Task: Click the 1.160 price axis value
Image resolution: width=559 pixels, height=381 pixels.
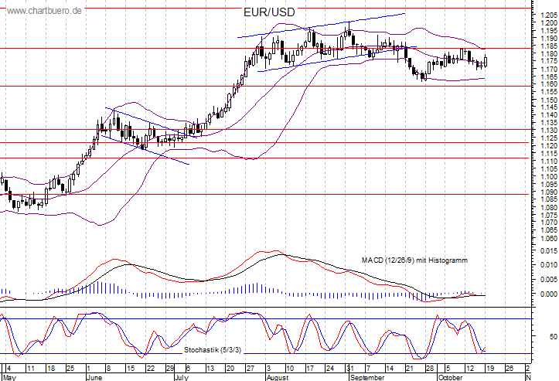Action: point(549,84)
